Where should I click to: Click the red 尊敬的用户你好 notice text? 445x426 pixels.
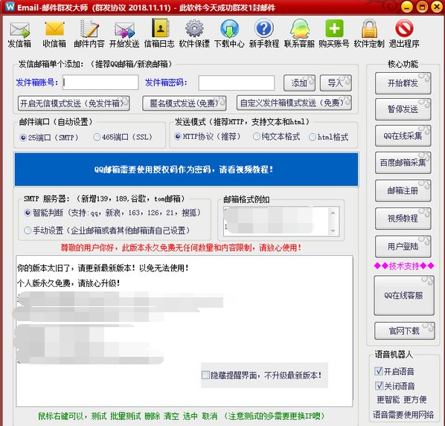tap(181, 248)
